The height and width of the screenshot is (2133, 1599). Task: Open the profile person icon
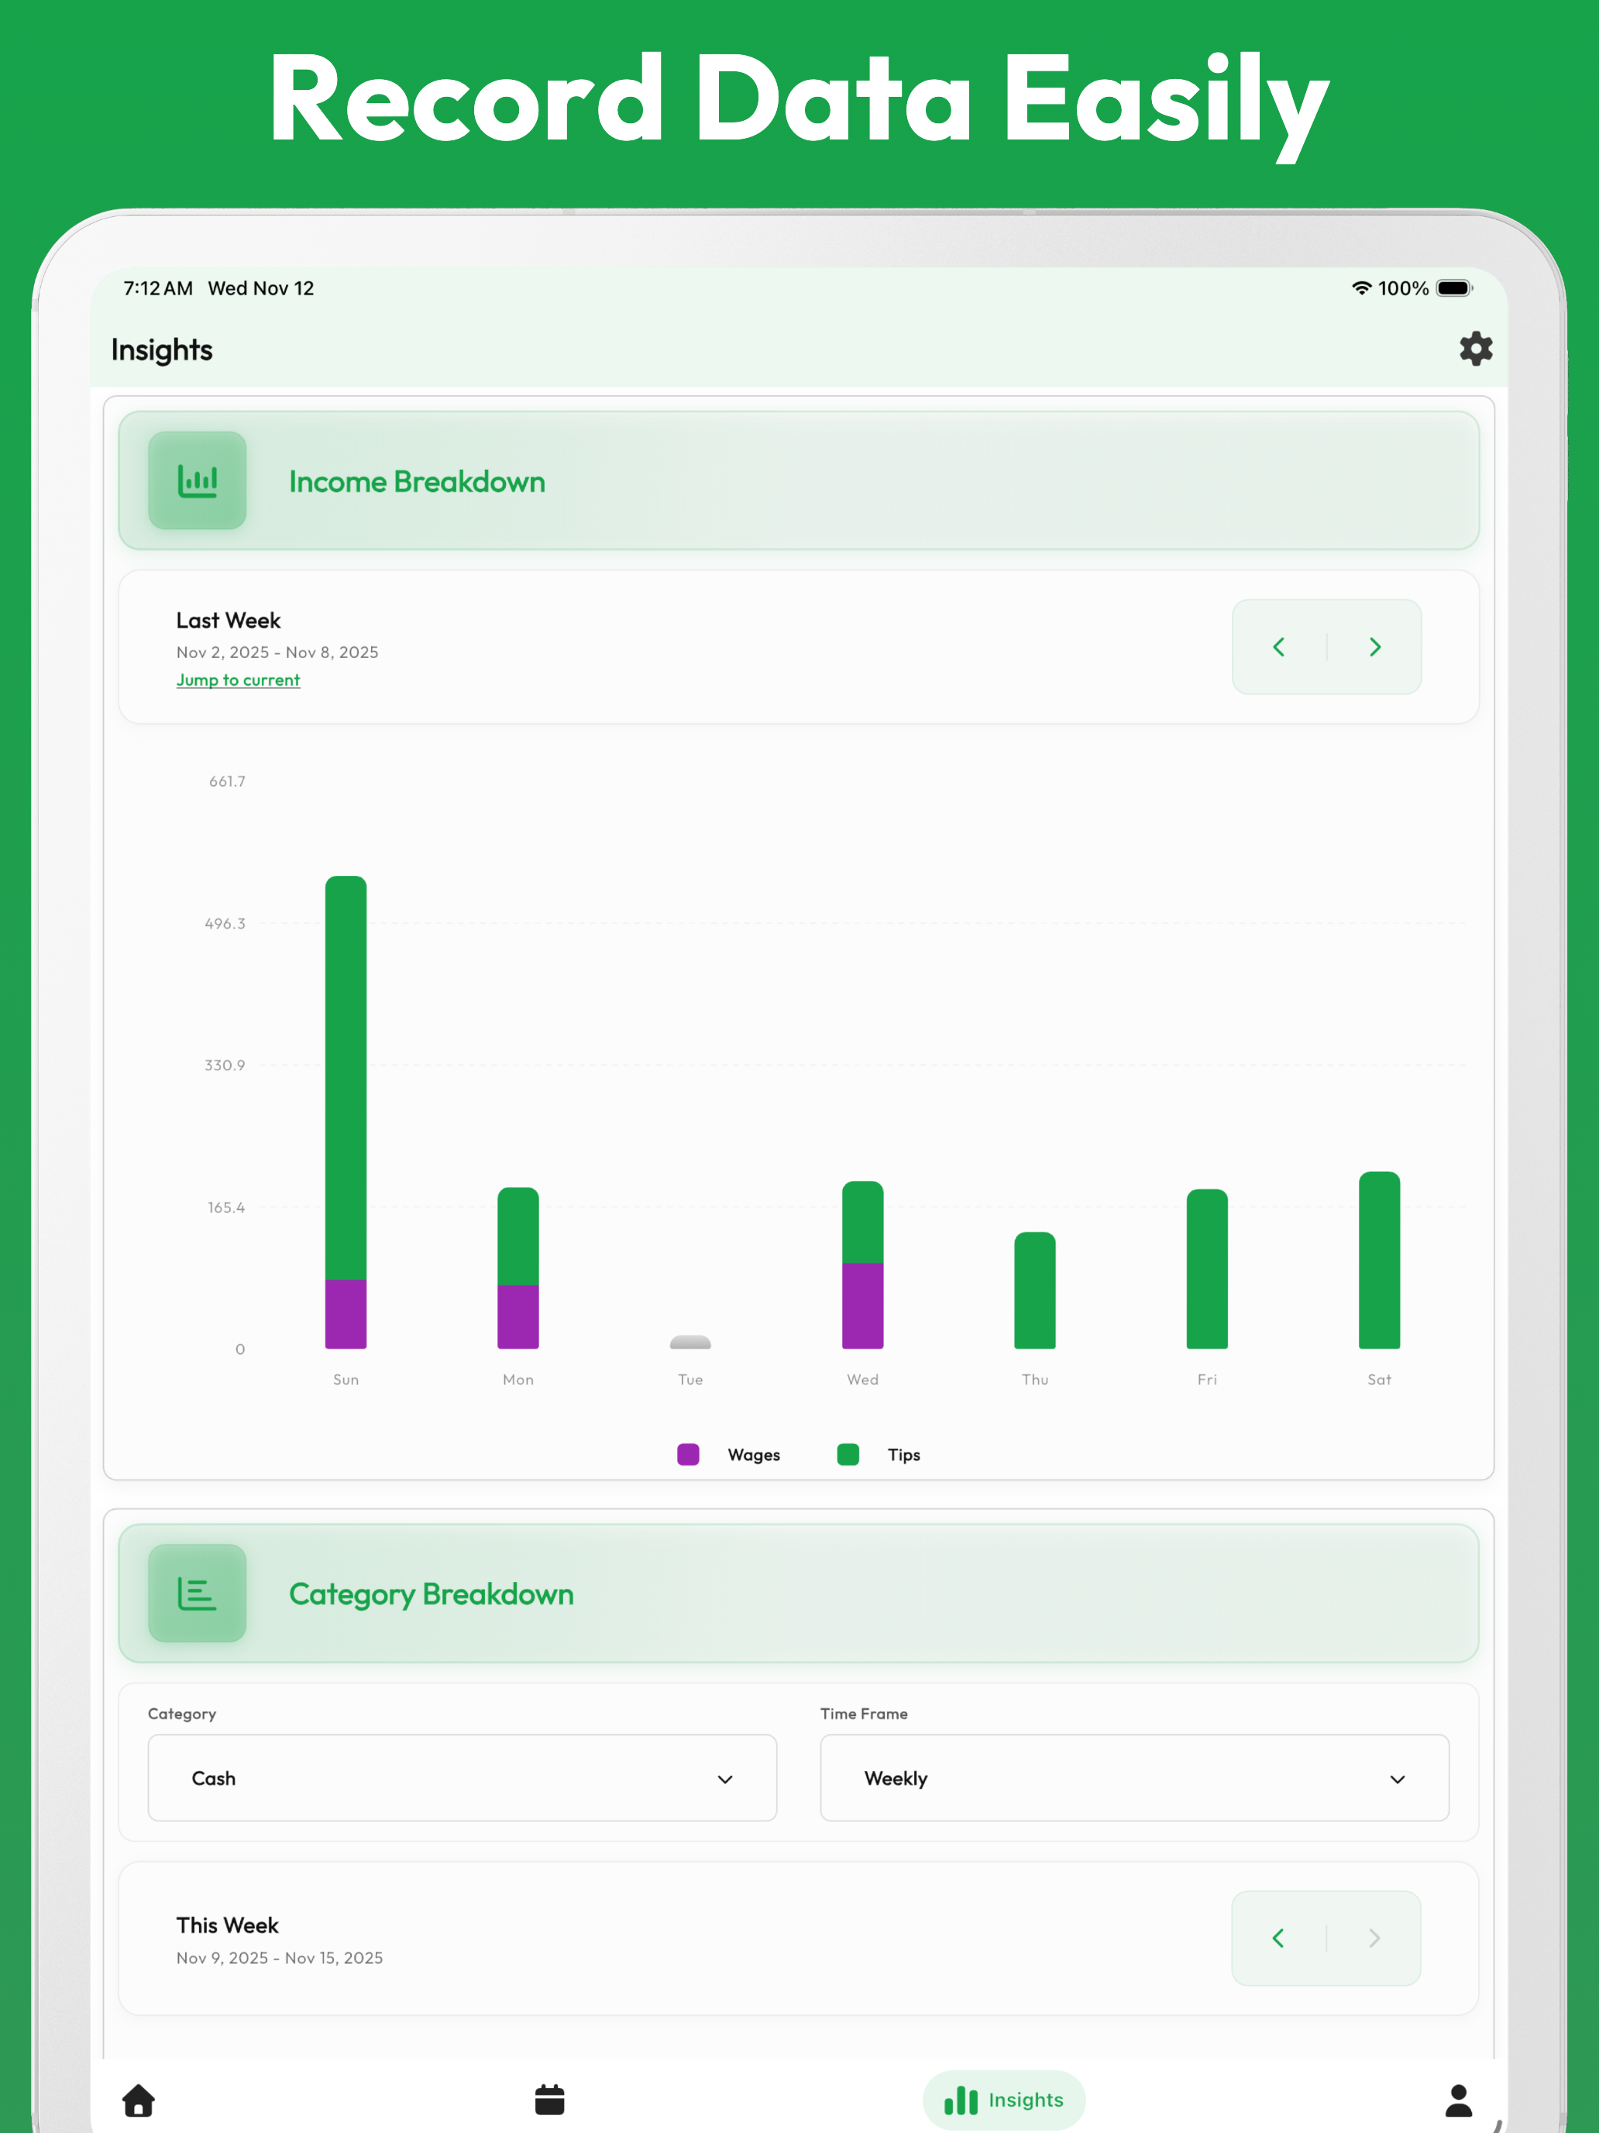[x=1458, y=2099]
